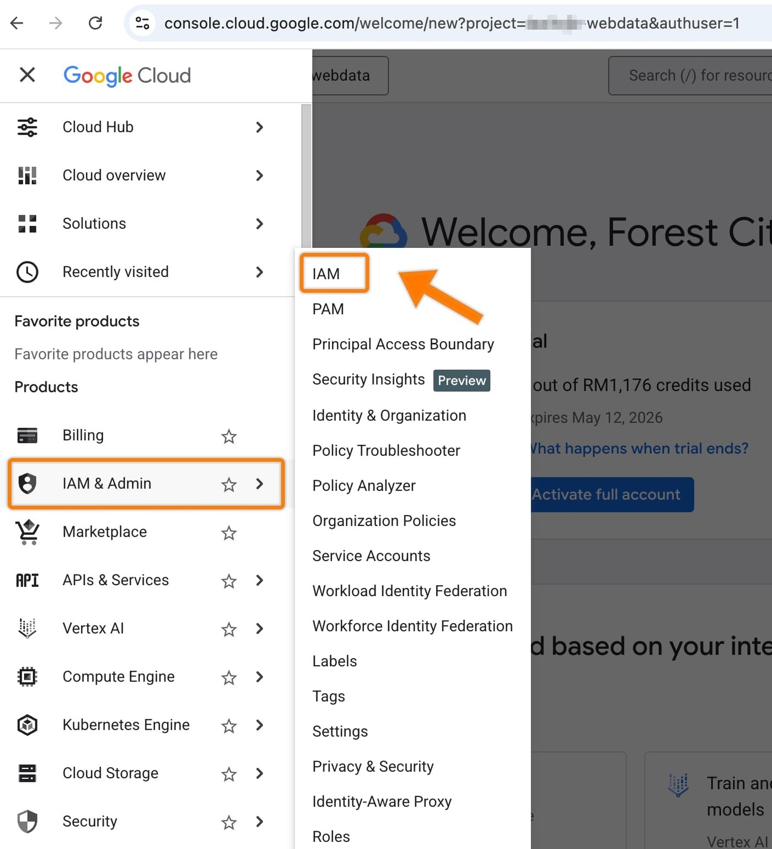Viewport: 772px width, 849px height.
Task: Open the What happens when trial ends link
Action: point(640,448)
